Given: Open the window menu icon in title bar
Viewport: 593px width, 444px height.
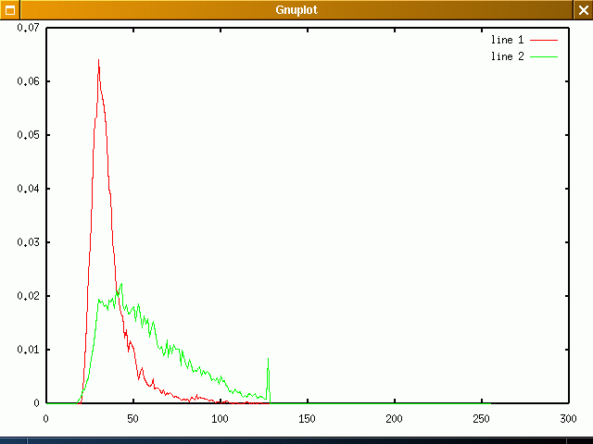Looking at the screenshot, I should click(x=9, y=9).
